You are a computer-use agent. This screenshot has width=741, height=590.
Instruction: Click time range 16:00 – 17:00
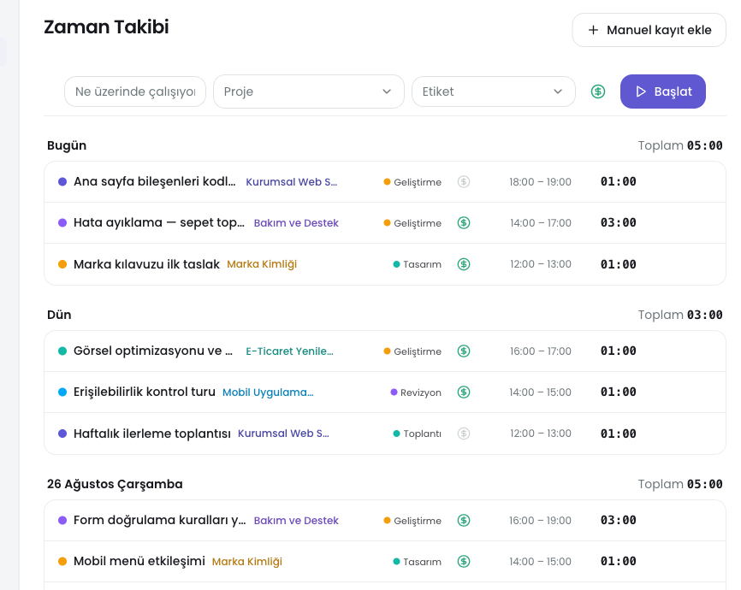(x=540, y=351)
